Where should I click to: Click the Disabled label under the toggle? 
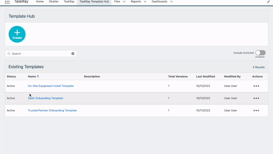tap(260, 57)
